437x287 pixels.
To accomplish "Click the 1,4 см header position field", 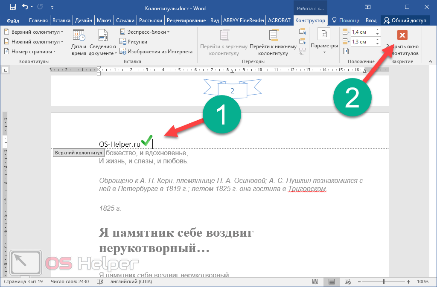I will click(362, 32).
